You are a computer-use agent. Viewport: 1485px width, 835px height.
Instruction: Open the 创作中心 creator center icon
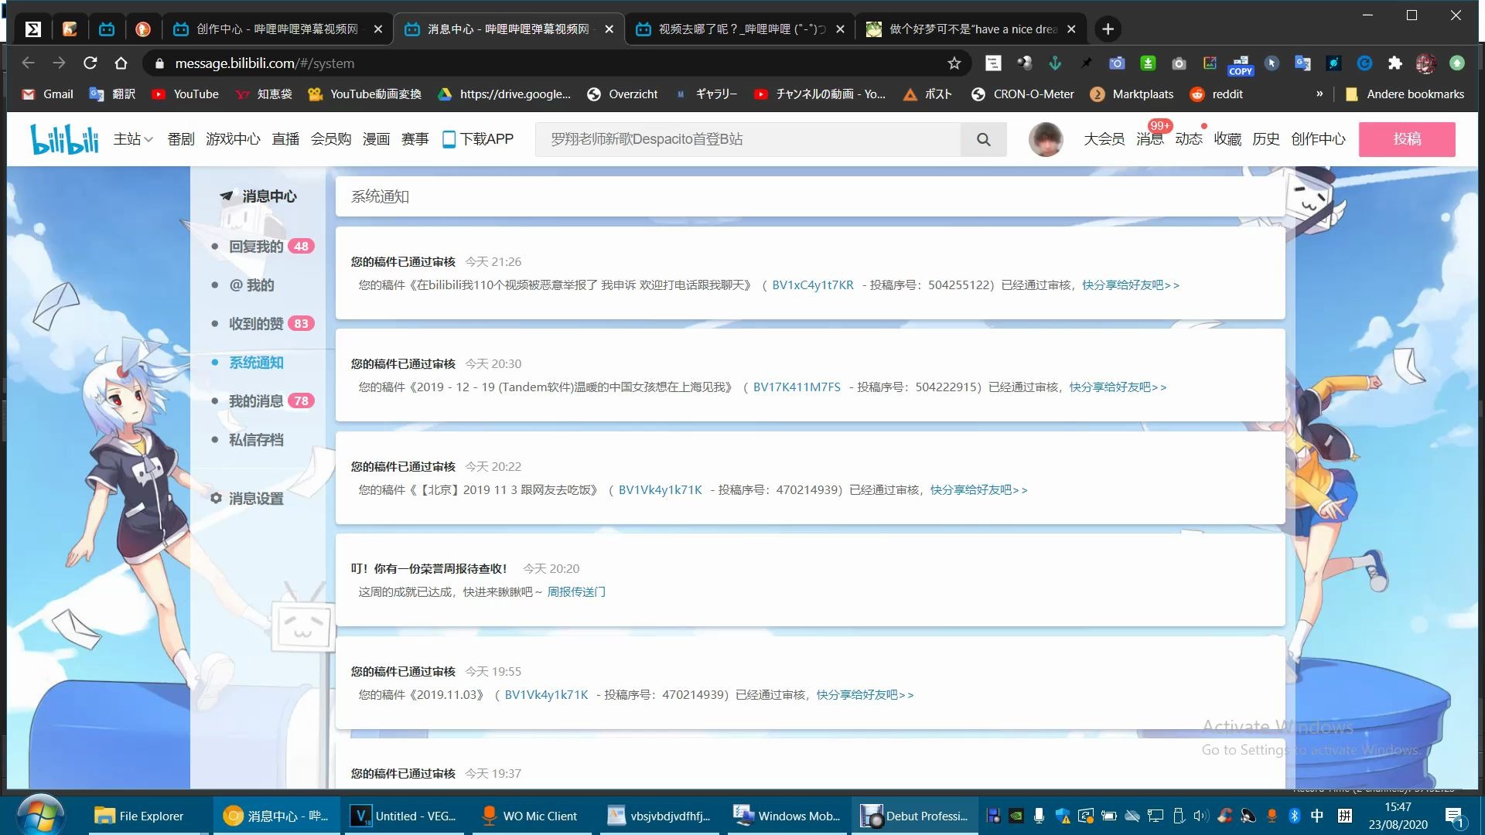(x=1319, y=138)
